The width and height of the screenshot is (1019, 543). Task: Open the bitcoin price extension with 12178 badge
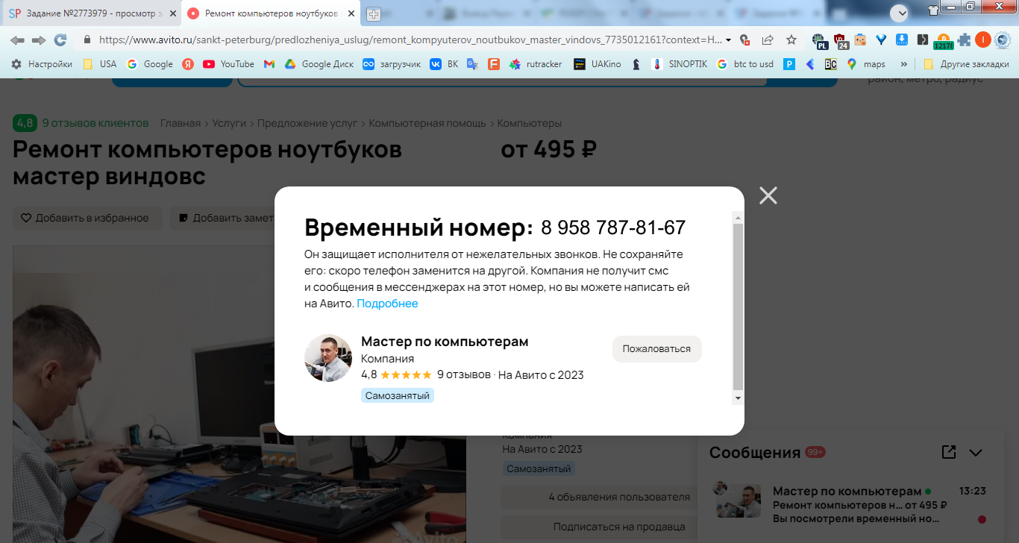[x=943, y=40]
